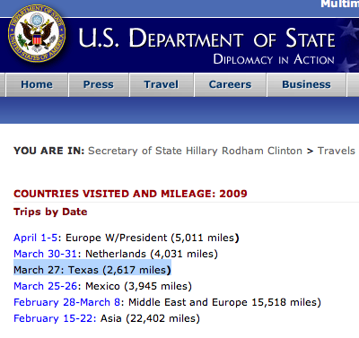Image resolution: width=359 pixels, height=338 pixels.
Task: Open the February 15-22 Asia trip link
Action: 55,318
